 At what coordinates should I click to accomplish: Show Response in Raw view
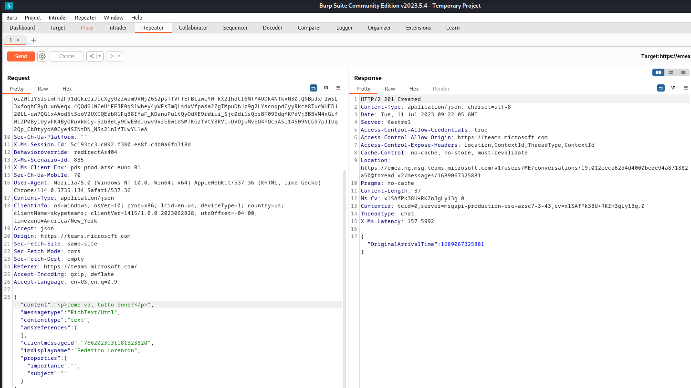click(390, 89)
